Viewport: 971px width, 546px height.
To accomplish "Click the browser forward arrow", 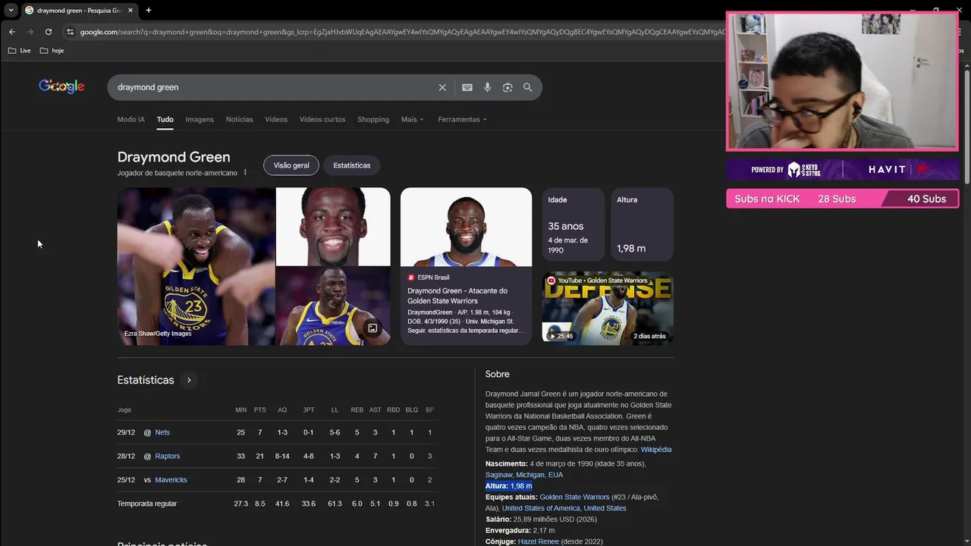I will click(x=30, y=32).
